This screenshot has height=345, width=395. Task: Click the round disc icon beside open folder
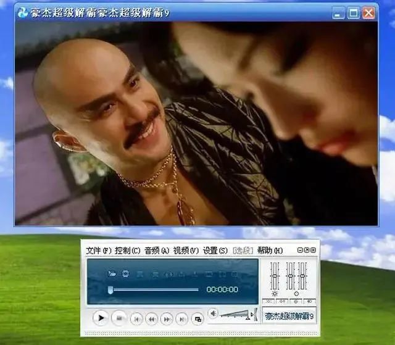[125, 274]
